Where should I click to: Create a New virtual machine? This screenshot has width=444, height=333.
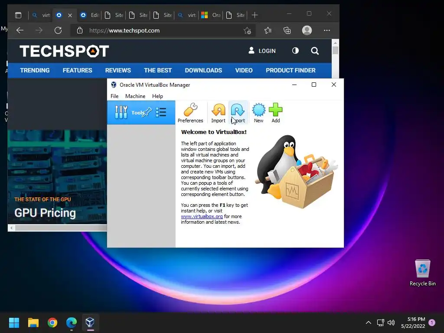258,113
